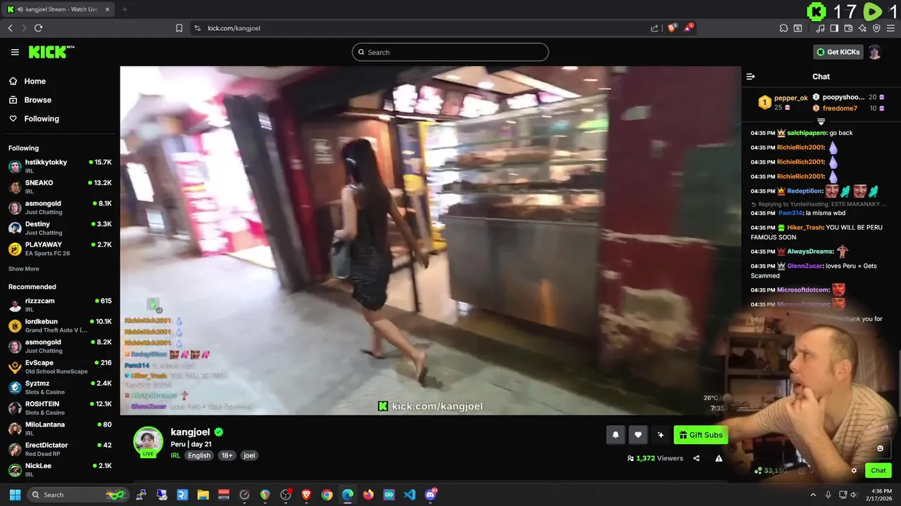The width and height of the screenshot is (901, 506).
Task: Click the IRL category link
Action: pos(175,455)
